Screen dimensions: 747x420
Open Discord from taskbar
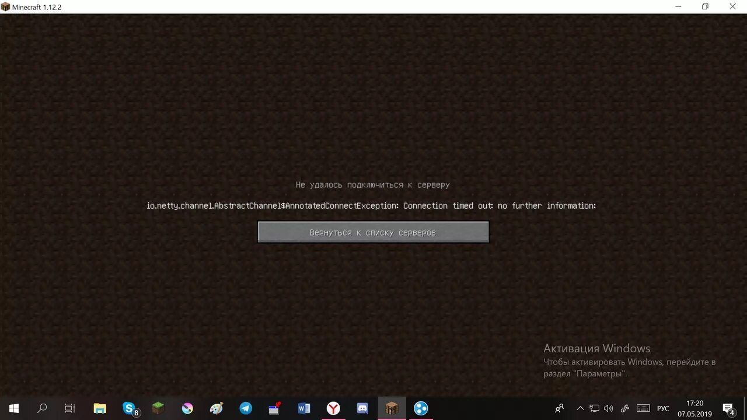coord(362,408)
